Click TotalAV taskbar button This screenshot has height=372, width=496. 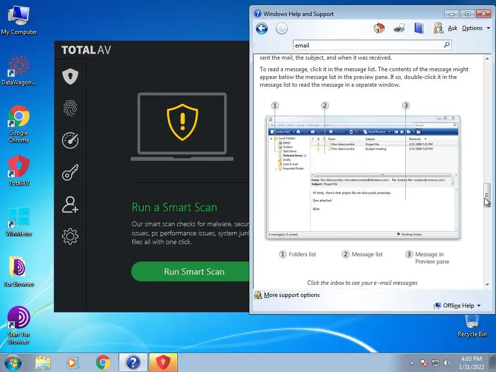coord(163,362)
